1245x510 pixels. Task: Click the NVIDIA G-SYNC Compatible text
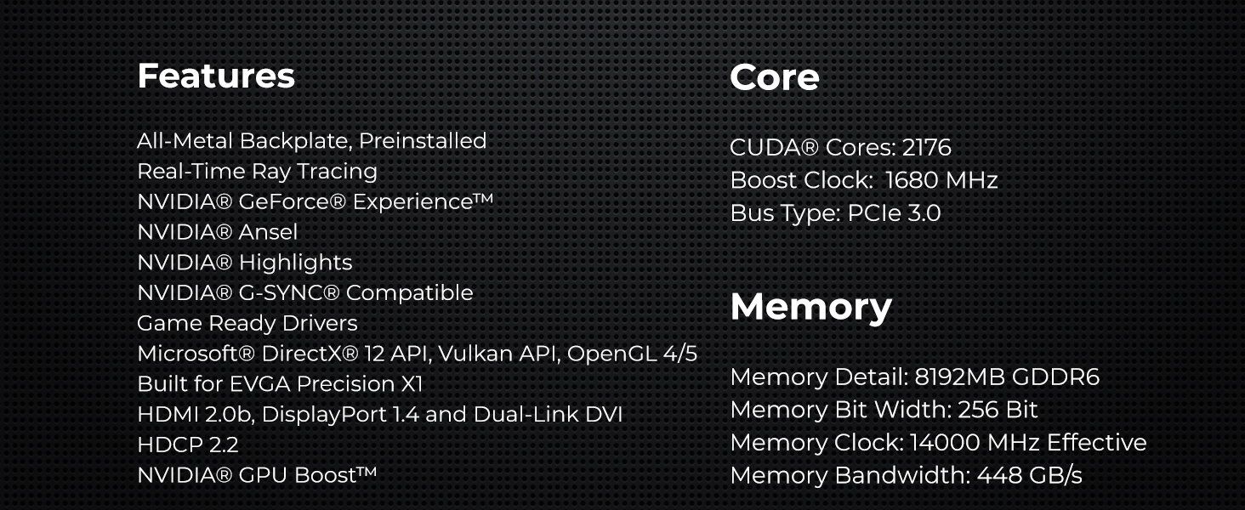tap(304, 292)
